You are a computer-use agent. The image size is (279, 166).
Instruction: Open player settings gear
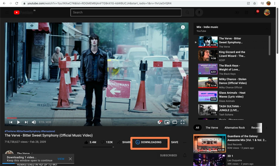coord(159,122)
